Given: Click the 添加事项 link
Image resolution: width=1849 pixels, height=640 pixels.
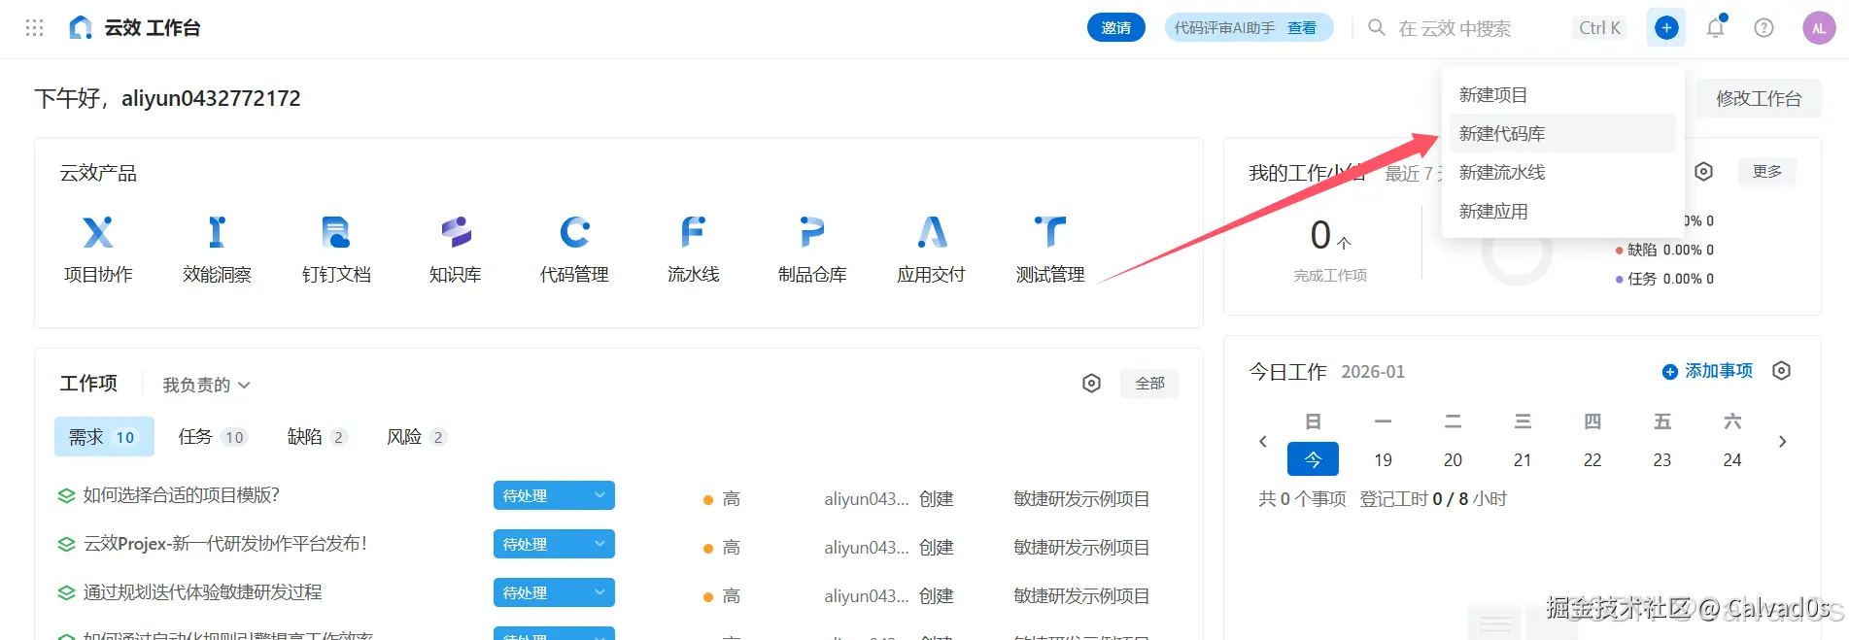Looking at the screenshot, I should [1719, 371].
